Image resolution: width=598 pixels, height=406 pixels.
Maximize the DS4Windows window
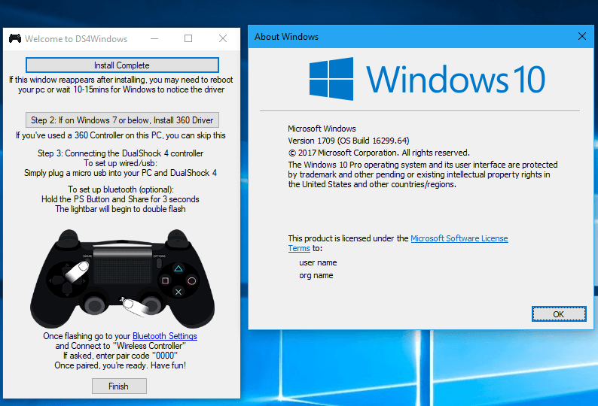point(188,38)
